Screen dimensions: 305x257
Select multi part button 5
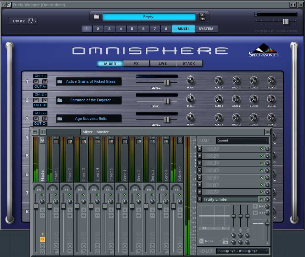click(132, 29)
